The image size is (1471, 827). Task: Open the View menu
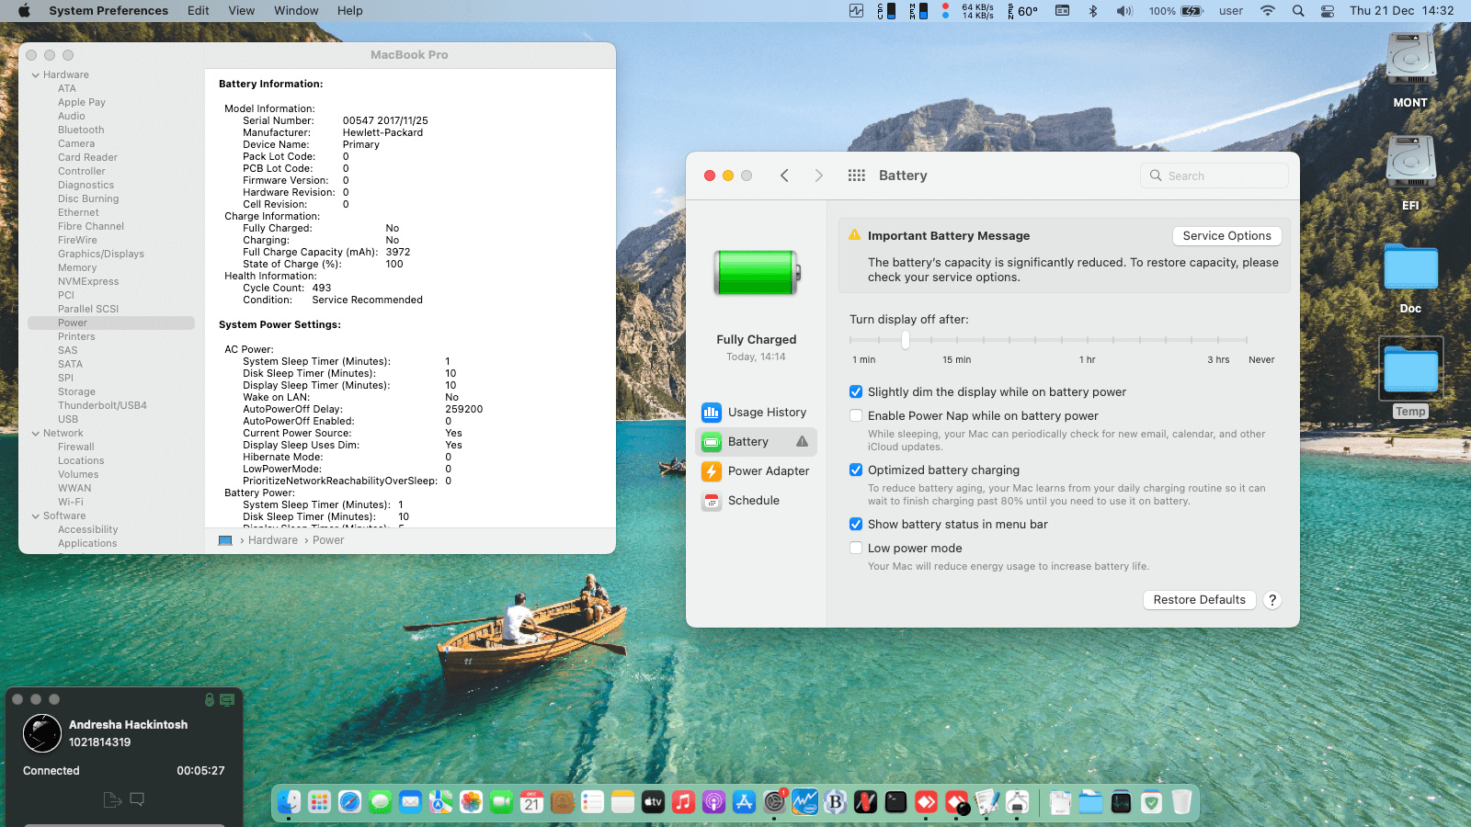tap(241, 11)
